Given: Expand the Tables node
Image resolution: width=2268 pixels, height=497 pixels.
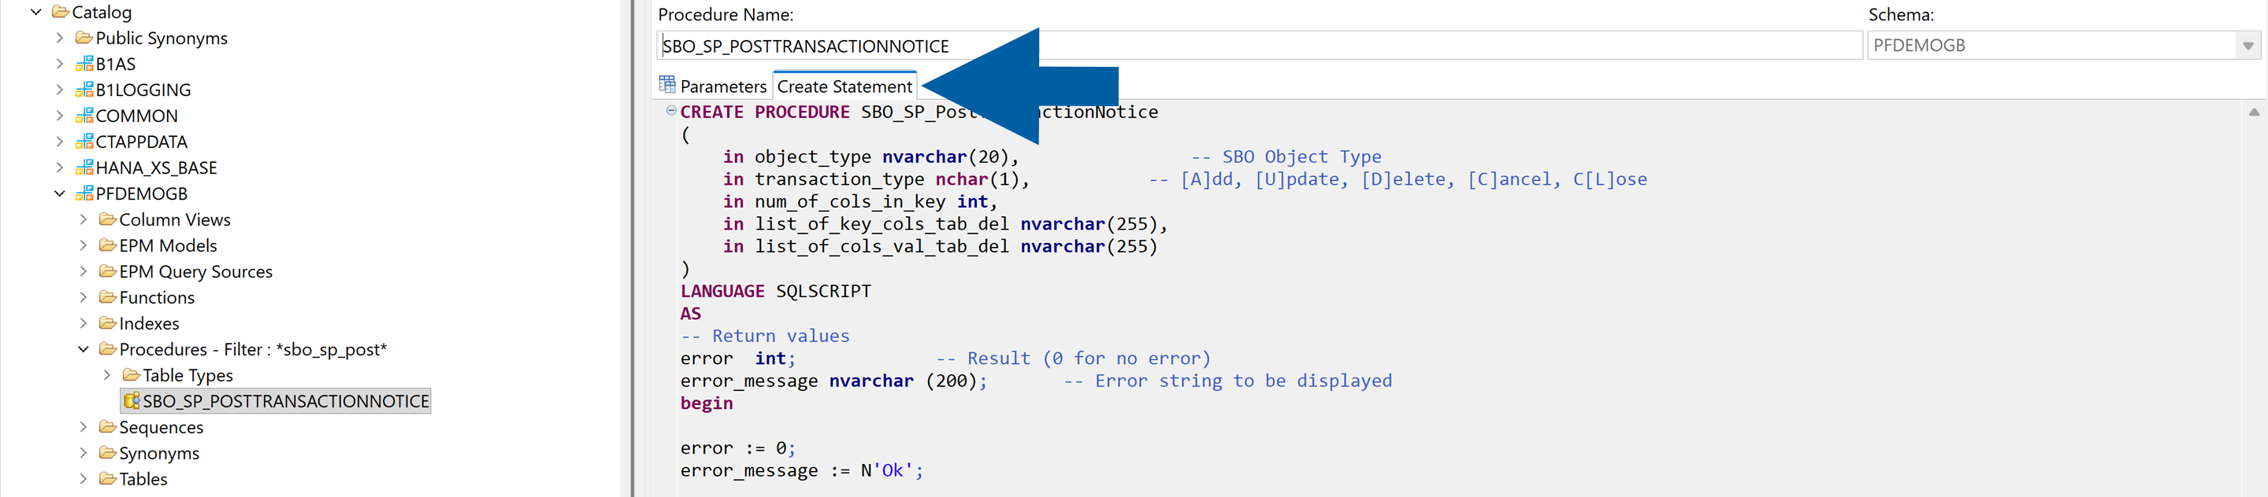Looking at the screenshot, I should pyautogui.click(x=84, y=480).
